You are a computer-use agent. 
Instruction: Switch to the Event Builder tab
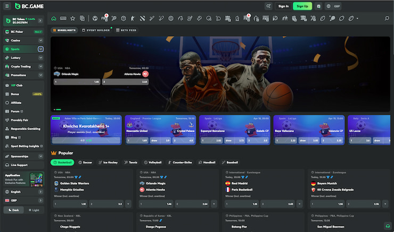[x=96, y=30]
